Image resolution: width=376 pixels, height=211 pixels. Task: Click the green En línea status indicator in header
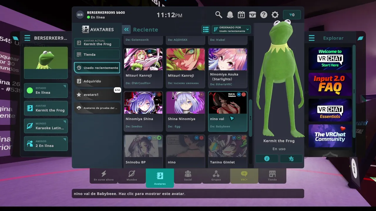click(88, 17)
